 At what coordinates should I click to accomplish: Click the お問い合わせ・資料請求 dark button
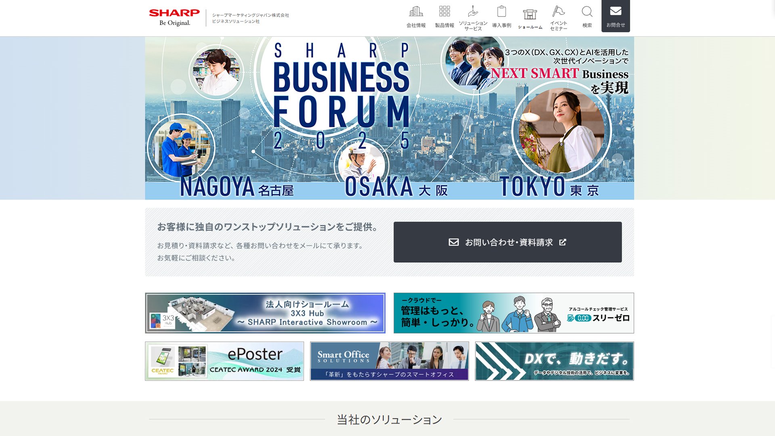(508, 242)
